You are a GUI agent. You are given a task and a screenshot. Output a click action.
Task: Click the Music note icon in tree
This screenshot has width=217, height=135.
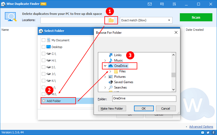point(111,60)
